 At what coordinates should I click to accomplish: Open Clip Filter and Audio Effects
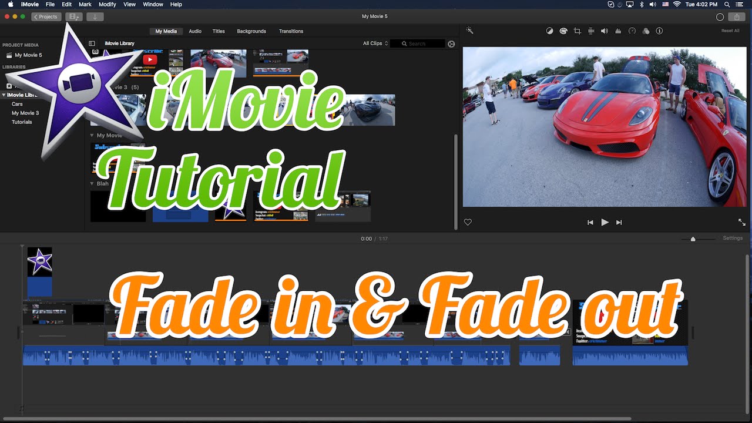(646, 31)
